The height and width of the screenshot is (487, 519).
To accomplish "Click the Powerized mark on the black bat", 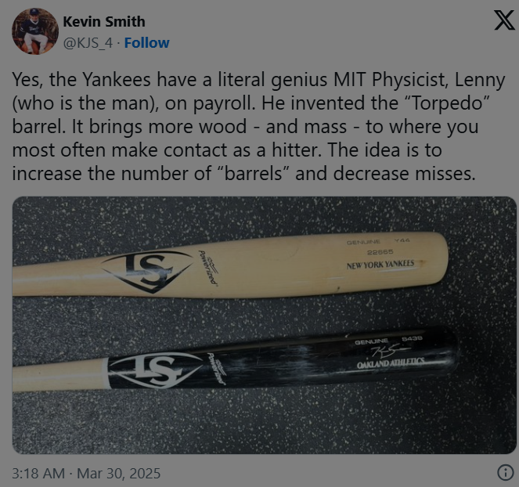I will click(x=217, y=369).
